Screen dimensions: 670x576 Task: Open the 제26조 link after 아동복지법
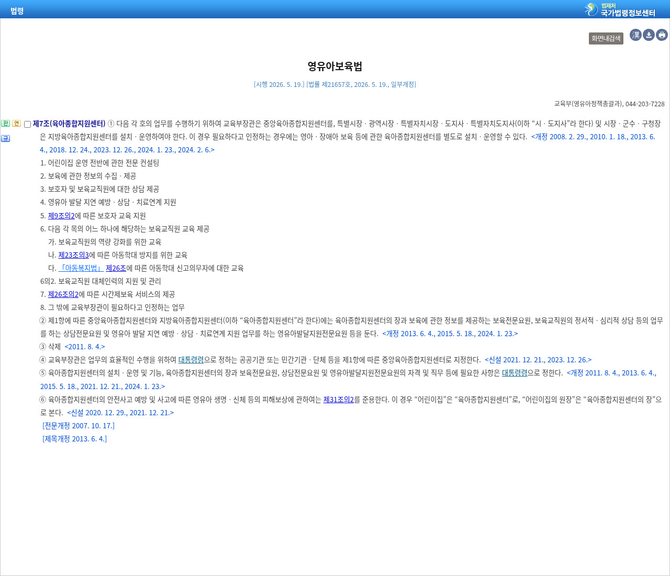pos(116,268)
